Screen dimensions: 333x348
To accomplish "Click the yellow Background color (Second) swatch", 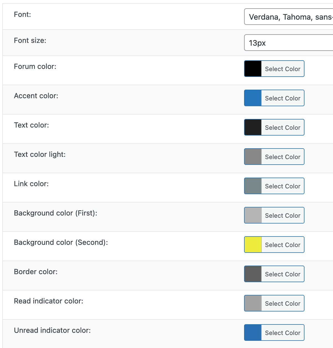I will click(253, 245).
